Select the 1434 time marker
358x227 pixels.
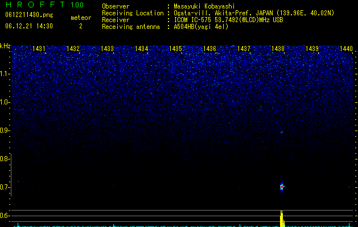click(141, 48)
